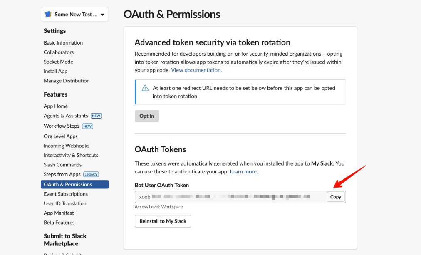Screen dimensions: 421x255
Task: Open the App Manifest page
Action: click(x=59, y=213)
